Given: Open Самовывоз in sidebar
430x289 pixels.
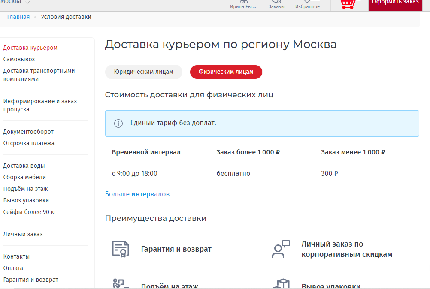Looking at the screenshot, I should click(x=19, y=59).
